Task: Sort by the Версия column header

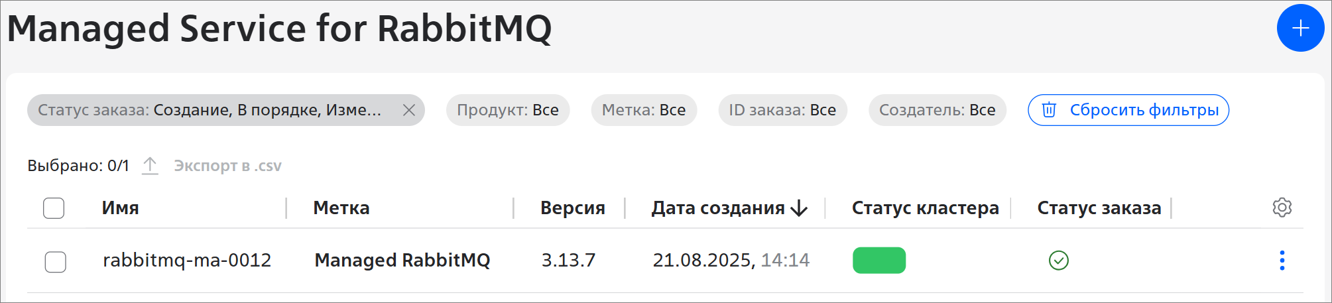Action: pos(572,208)
